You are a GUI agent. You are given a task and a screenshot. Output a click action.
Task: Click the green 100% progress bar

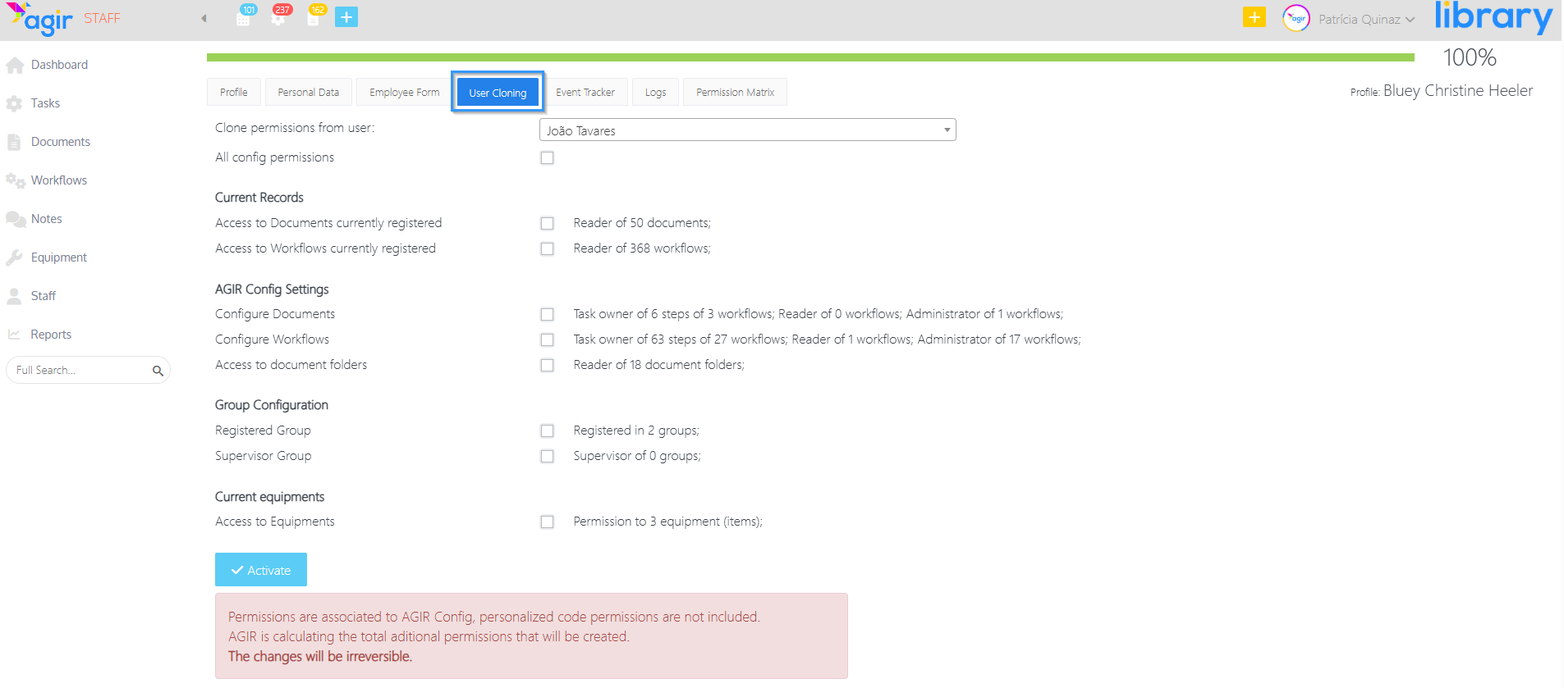tap(810, 57)
